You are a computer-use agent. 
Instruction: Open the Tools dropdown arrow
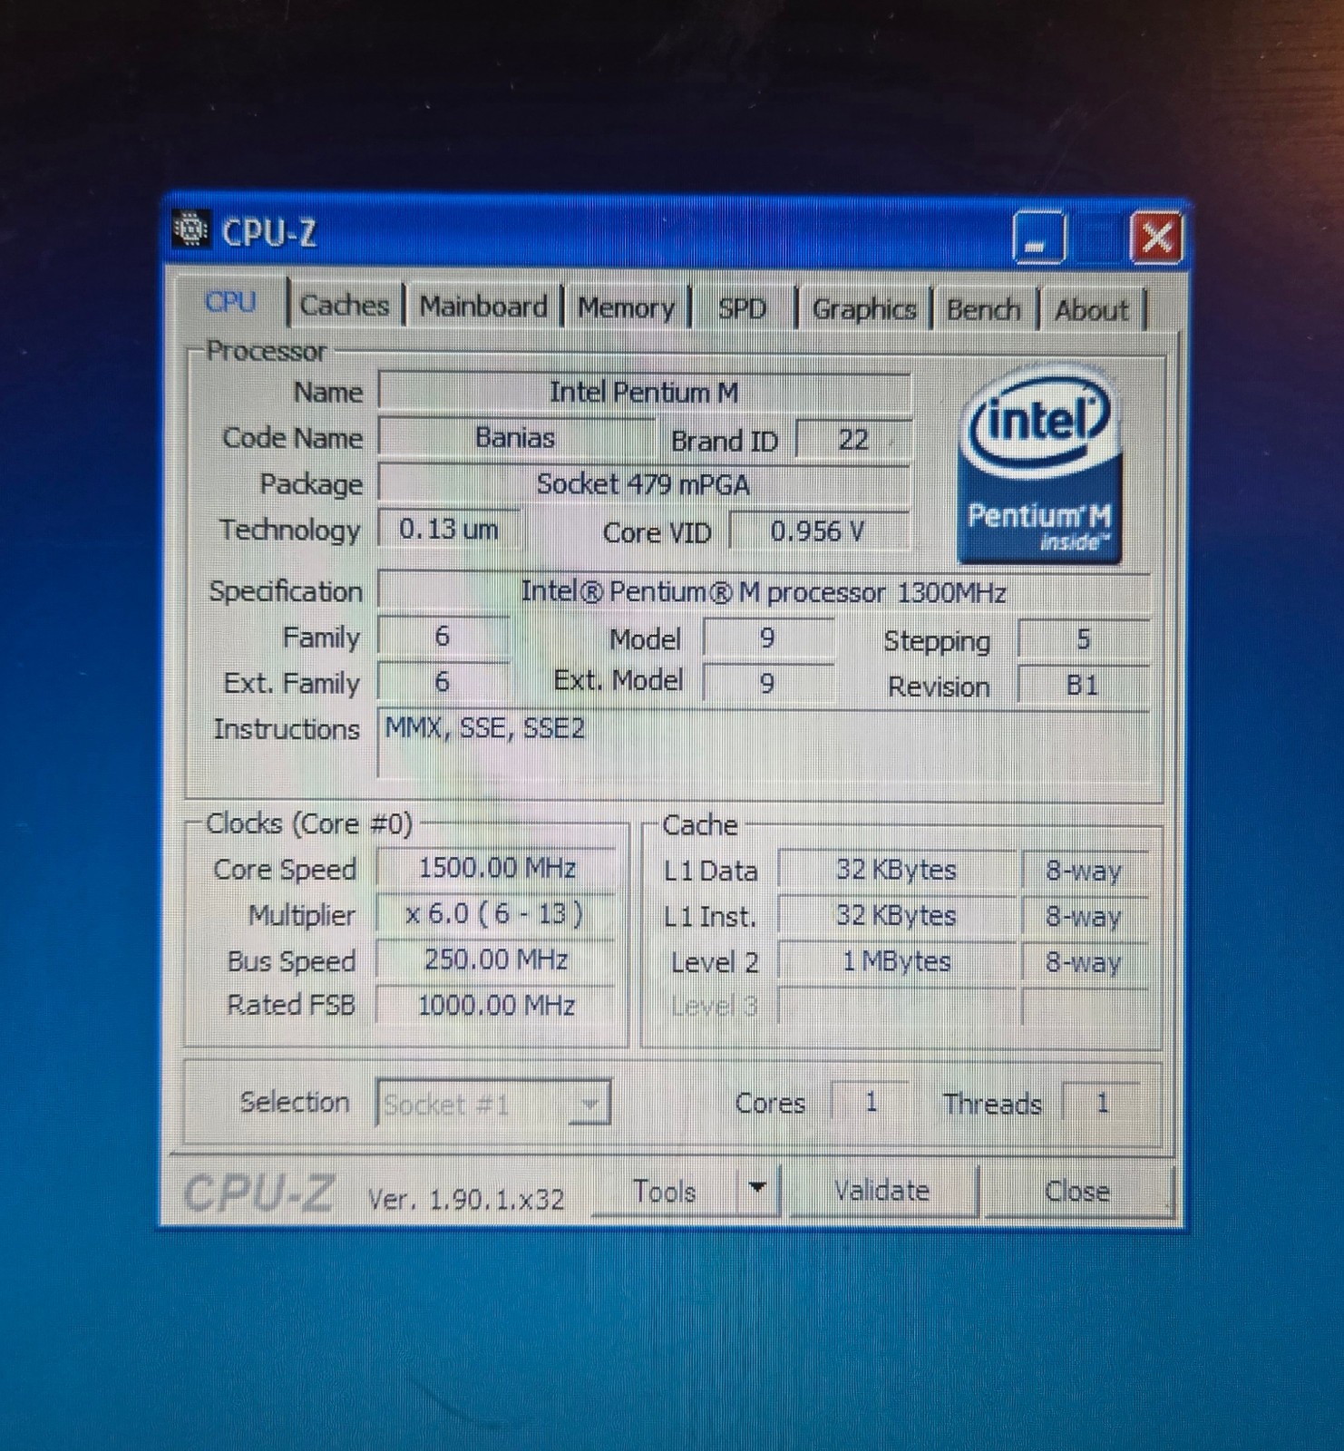pos(757,1187)
